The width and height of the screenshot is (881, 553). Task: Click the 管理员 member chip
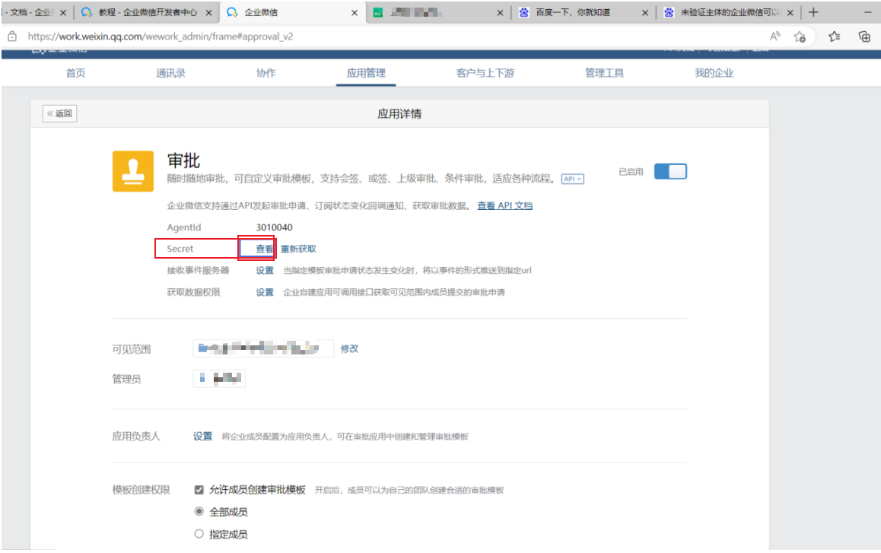tap(219, 378)
